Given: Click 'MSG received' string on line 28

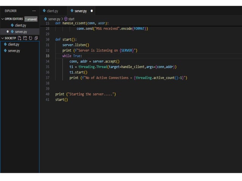Looking at the screenshot, I should point(108,29).
